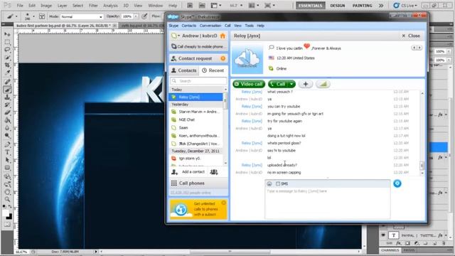The height and width of the screenshot is (256, 455).
Task: Click create group icon beside Add a contact
Action: pyautogui.click(x=214, y=172)
